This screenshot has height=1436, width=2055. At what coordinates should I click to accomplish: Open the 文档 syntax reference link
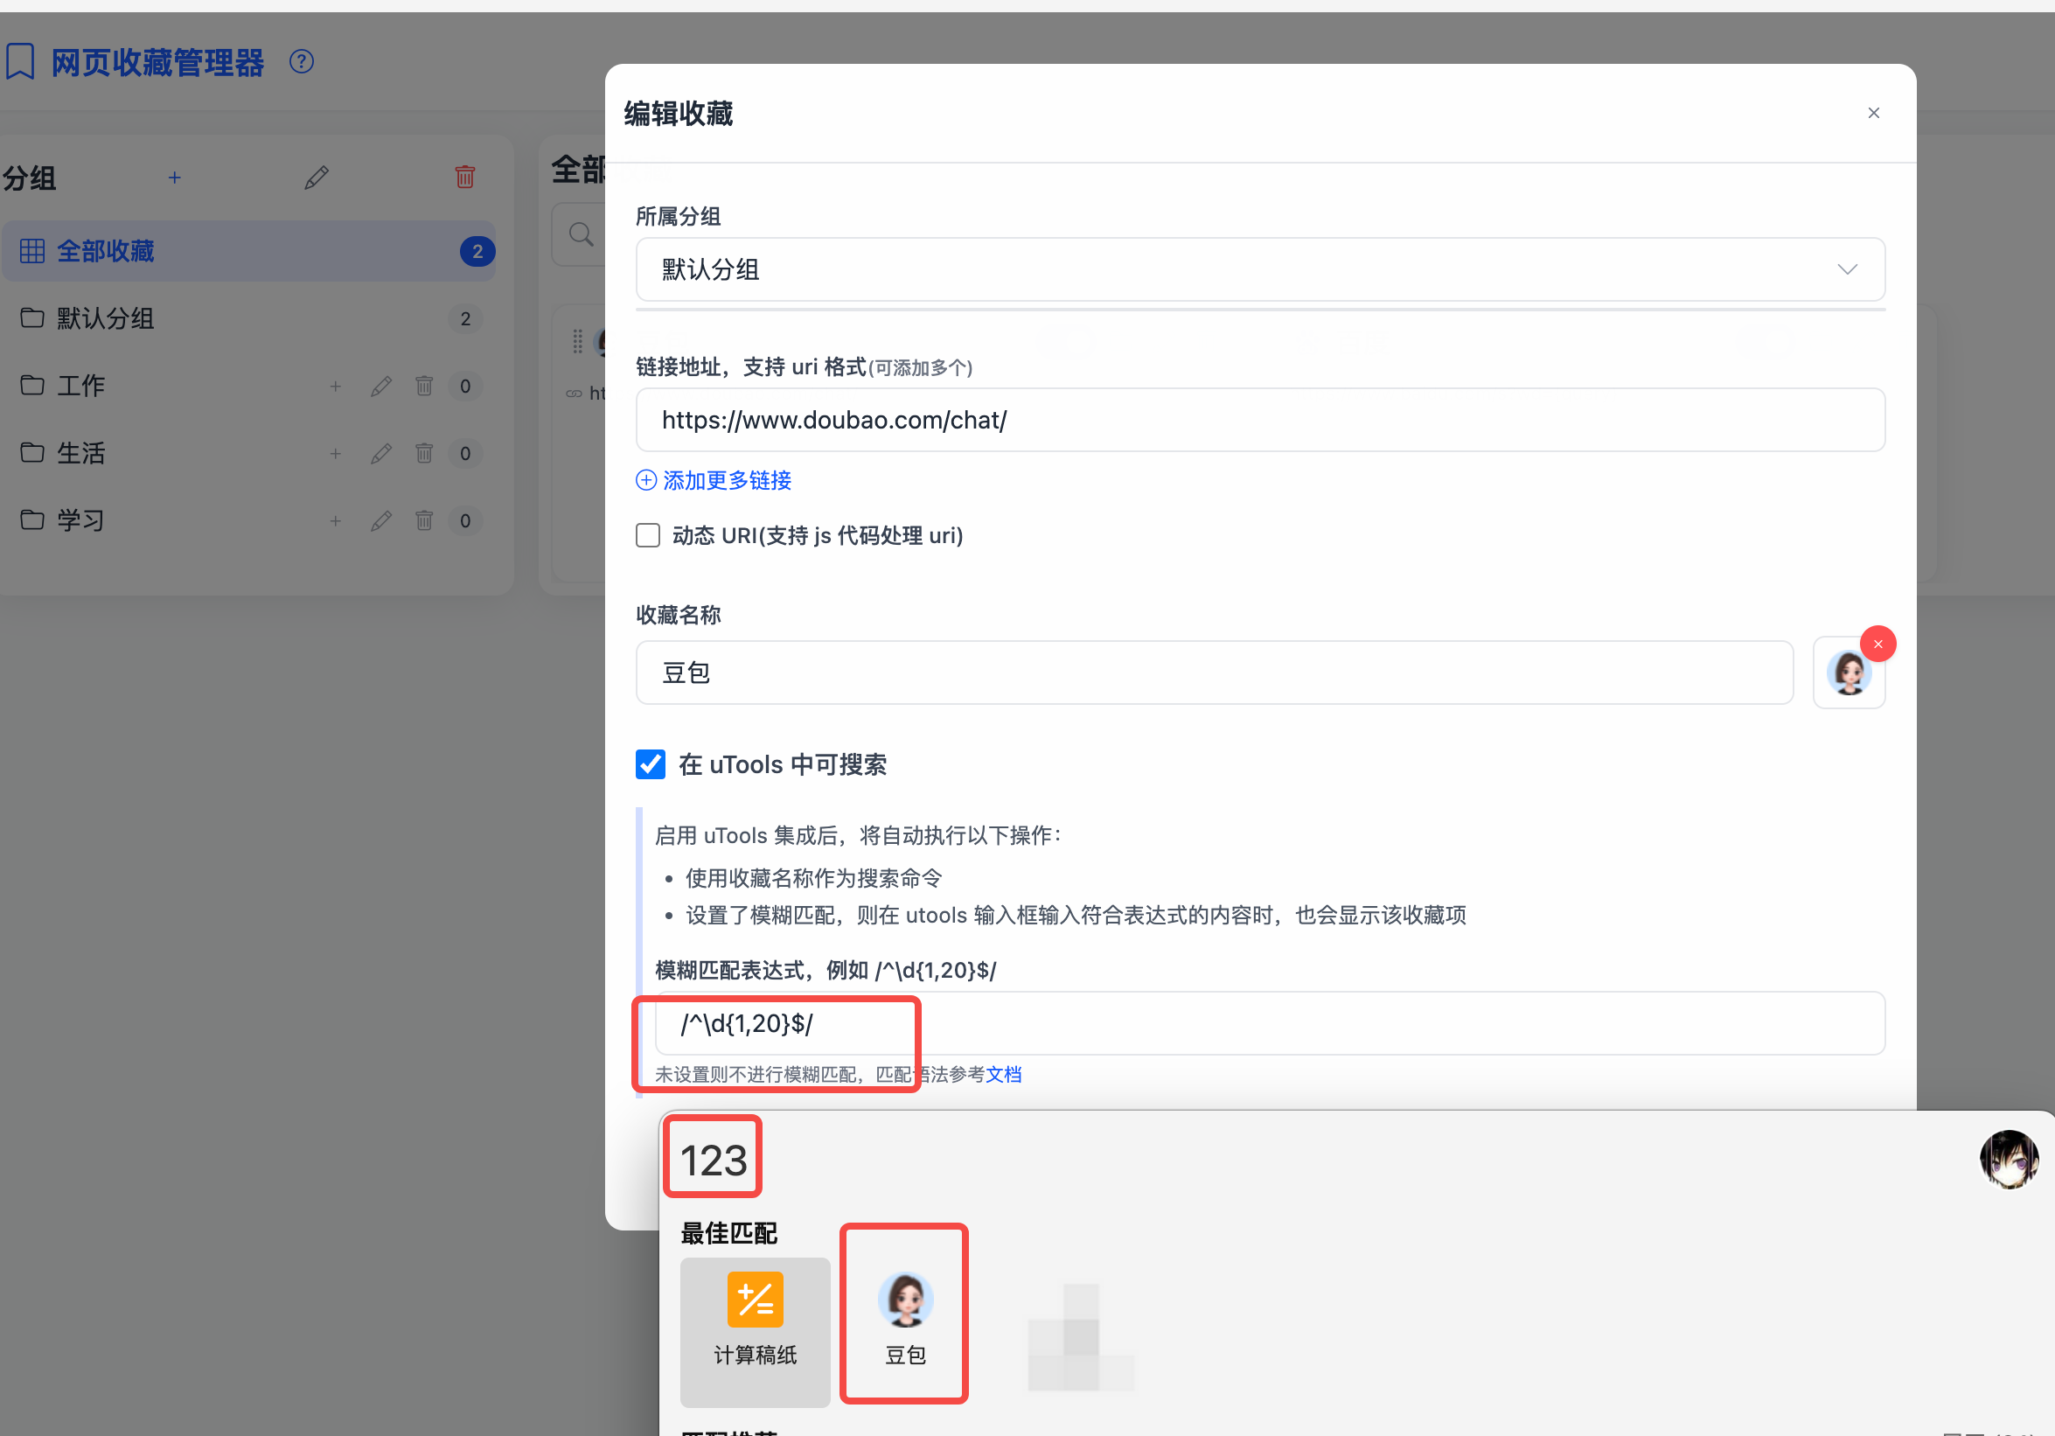pos(1003,1074)
